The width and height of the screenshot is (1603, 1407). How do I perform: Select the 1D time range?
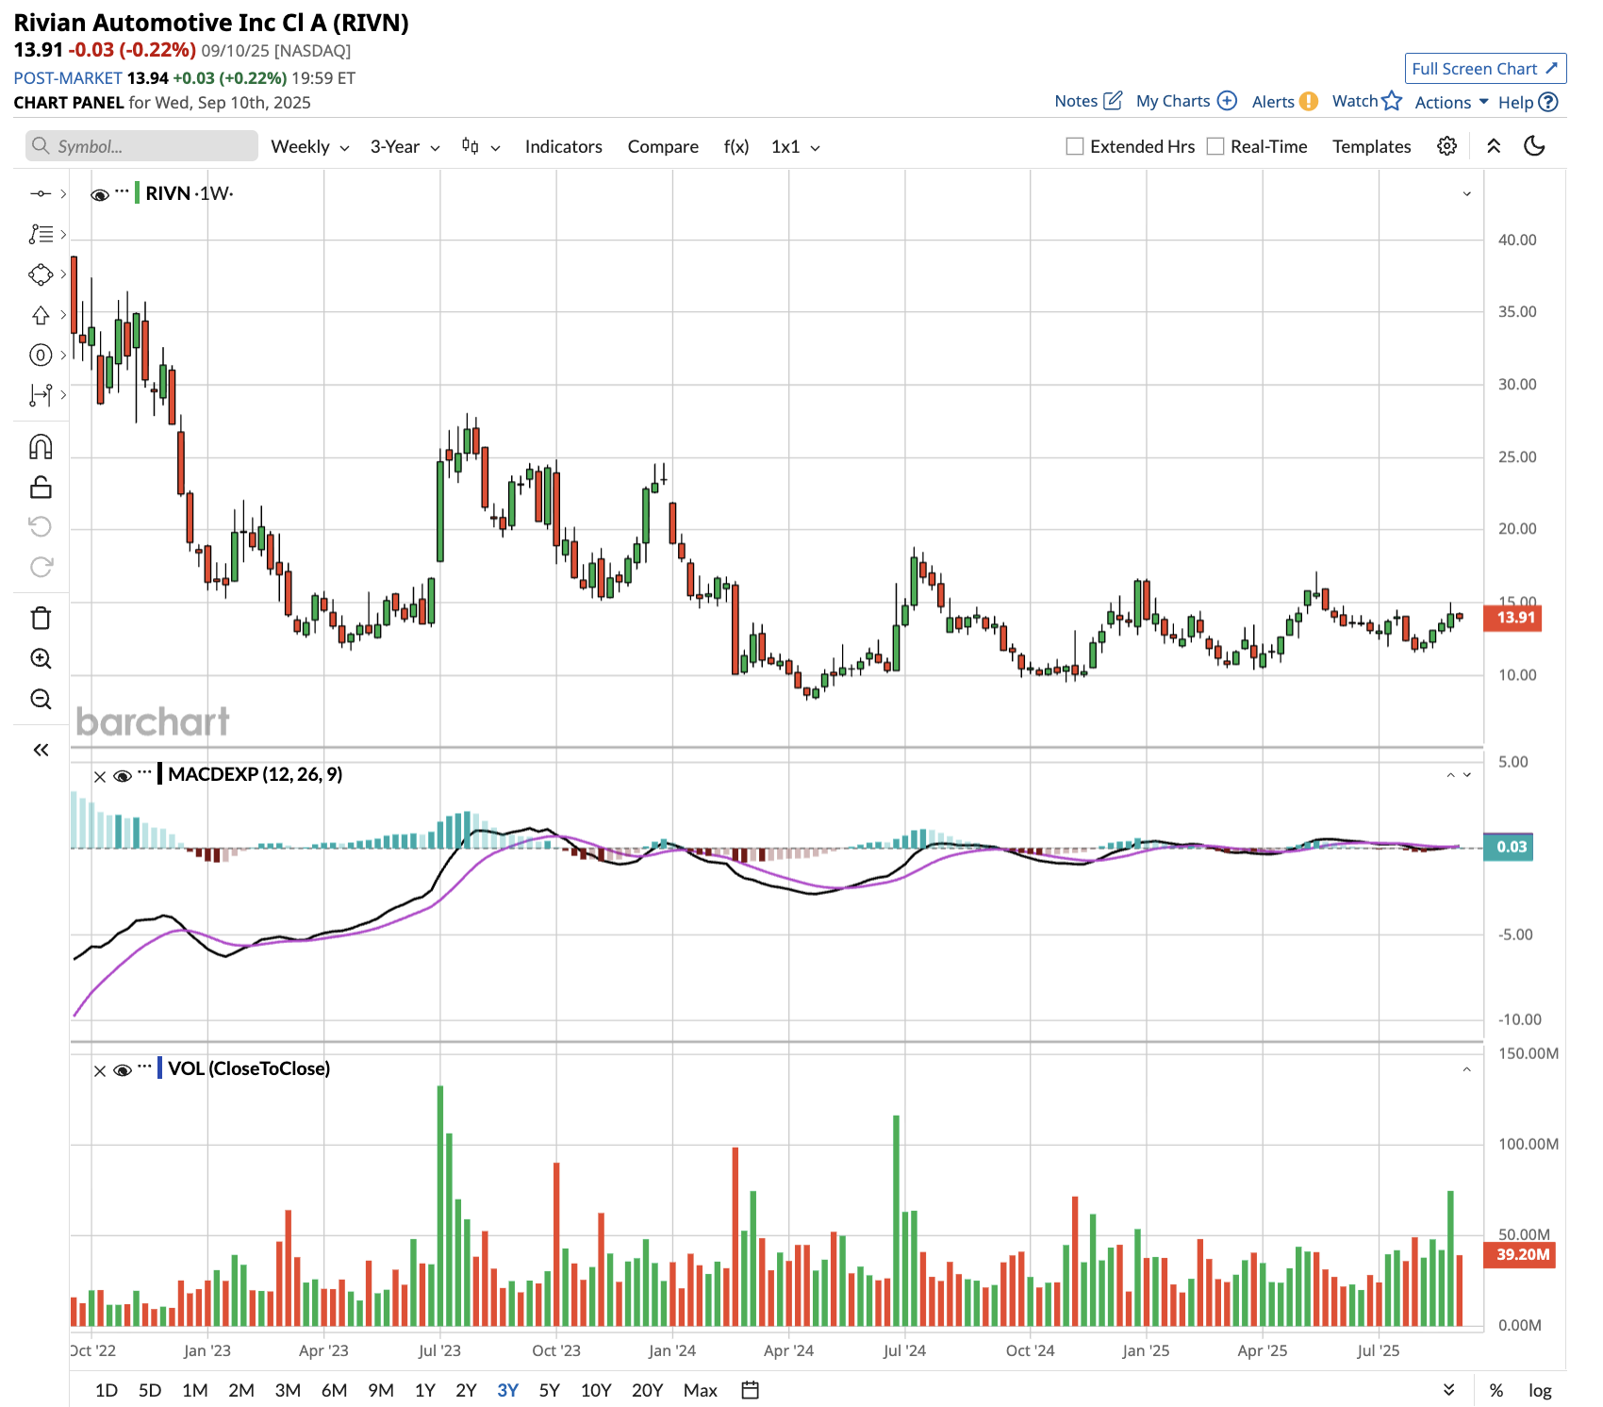[107, 1390]
